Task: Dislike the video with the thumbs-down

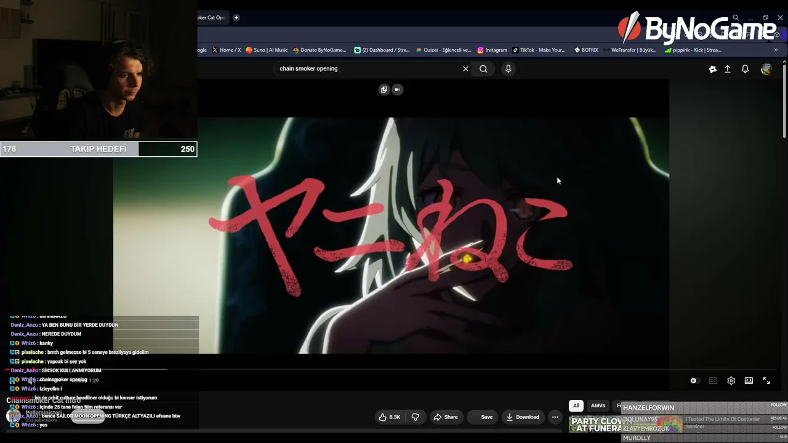Action: [x=416, y=417]
